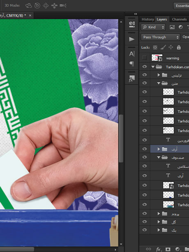This screenshot has height=252, width=189.
Task: Open the Pass Through blend mode dropdown
Action: click(x=160, y=37)
